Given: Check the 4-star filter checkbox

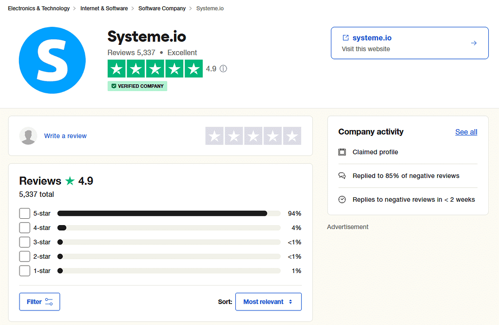Looking at the screenshot, I should pyautogui.click(x=25, y=228).
